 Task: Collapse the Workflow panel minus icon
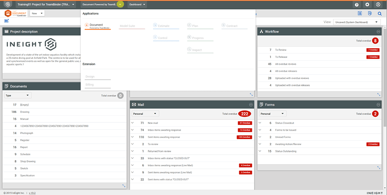tap(378, 31)
